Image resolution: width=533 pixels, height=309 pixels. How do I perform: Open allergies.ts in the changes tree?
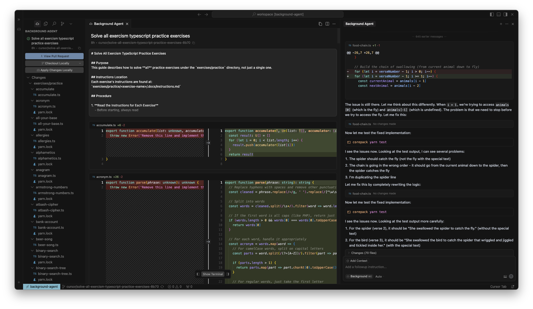(46, 141)
